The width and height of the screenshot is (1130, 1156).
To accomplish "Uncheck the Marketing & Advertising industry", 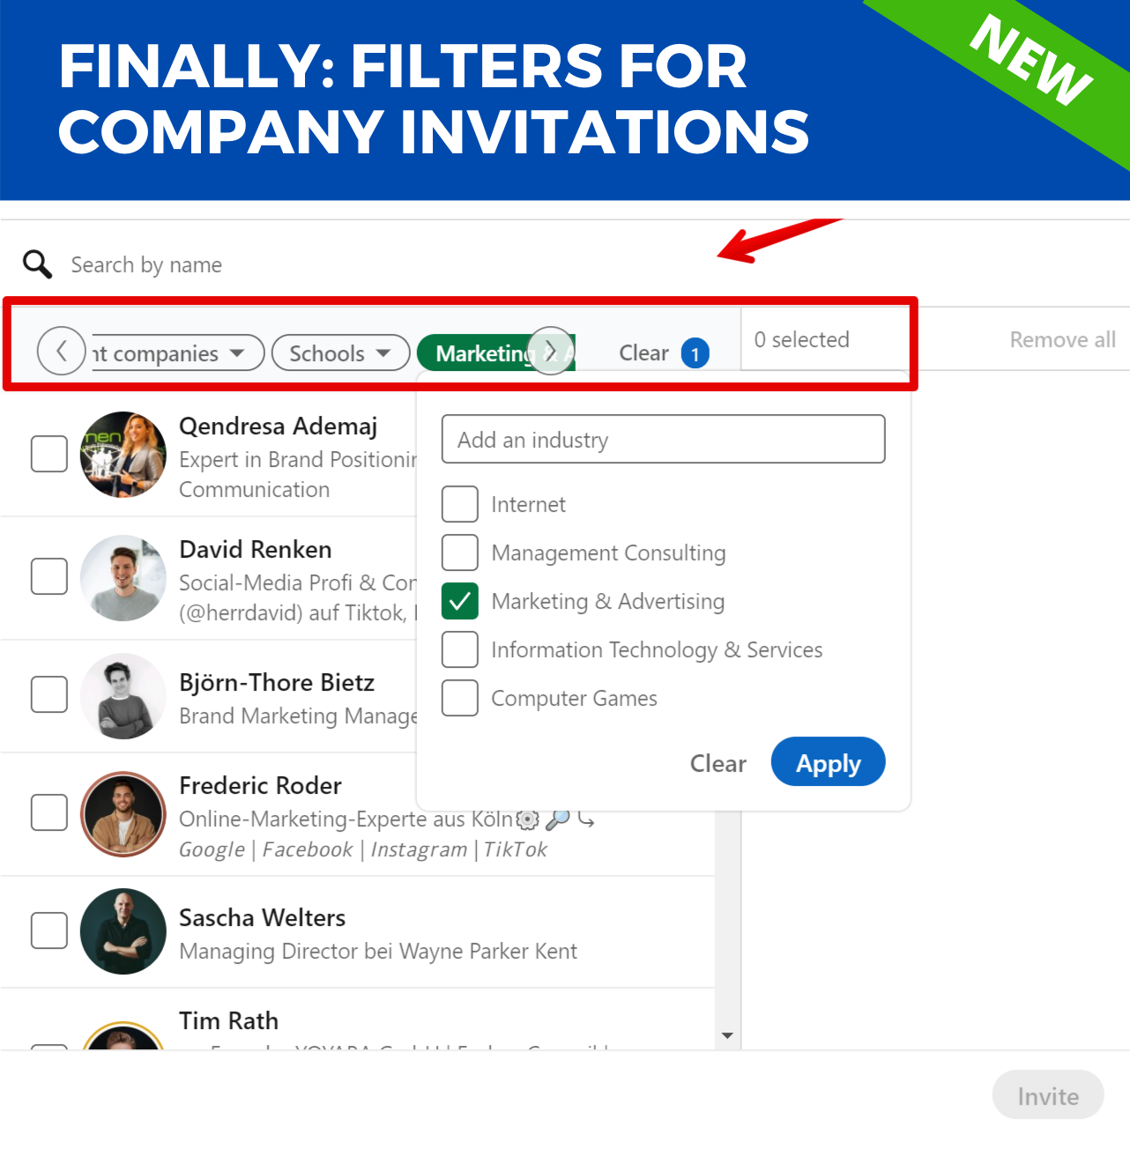I will [x=459, y=601].
